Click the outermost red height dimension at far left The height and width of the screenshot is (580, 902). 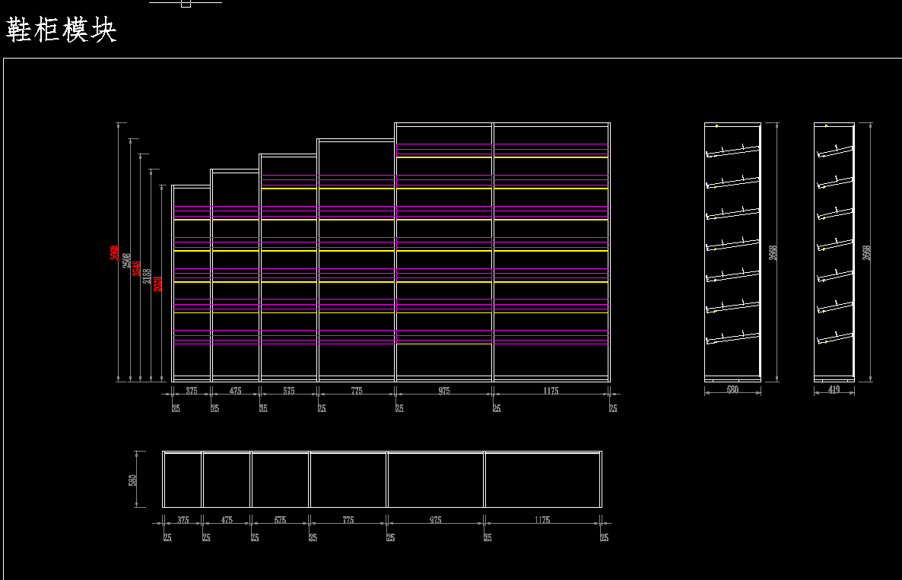pyautogui.click(x=115, y=253)
